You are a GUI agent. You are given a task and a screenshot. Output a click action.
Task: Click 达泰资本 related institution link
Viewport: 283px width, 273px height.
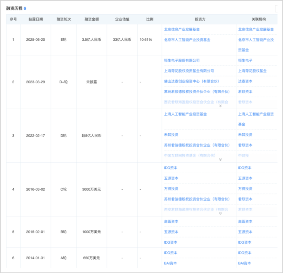pos(245,81)
